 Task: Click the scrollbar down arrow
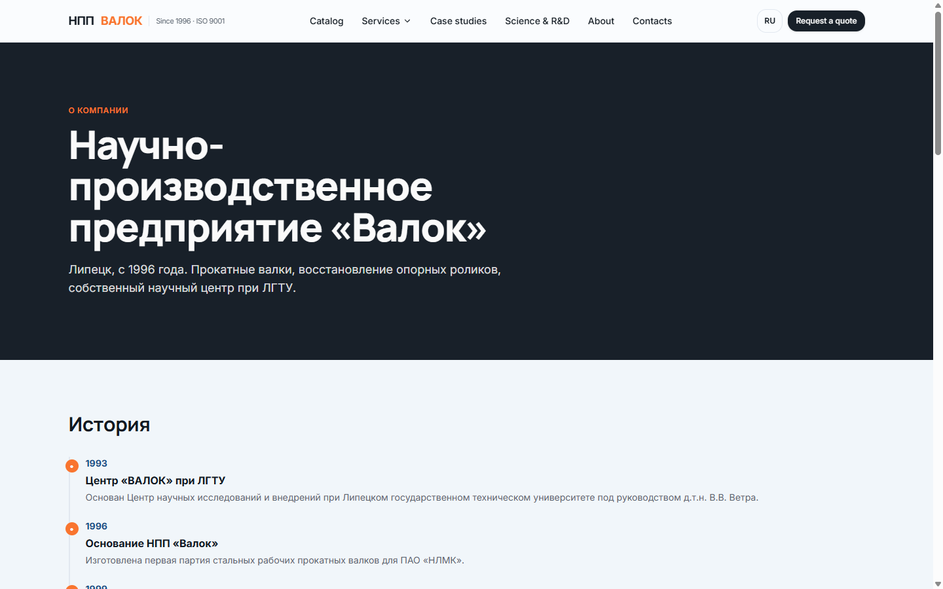[938, 584]
